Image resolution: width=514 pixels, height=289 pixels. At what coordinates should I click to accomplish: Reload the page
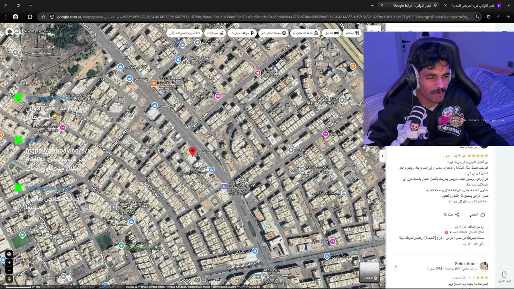pos(489,17)
